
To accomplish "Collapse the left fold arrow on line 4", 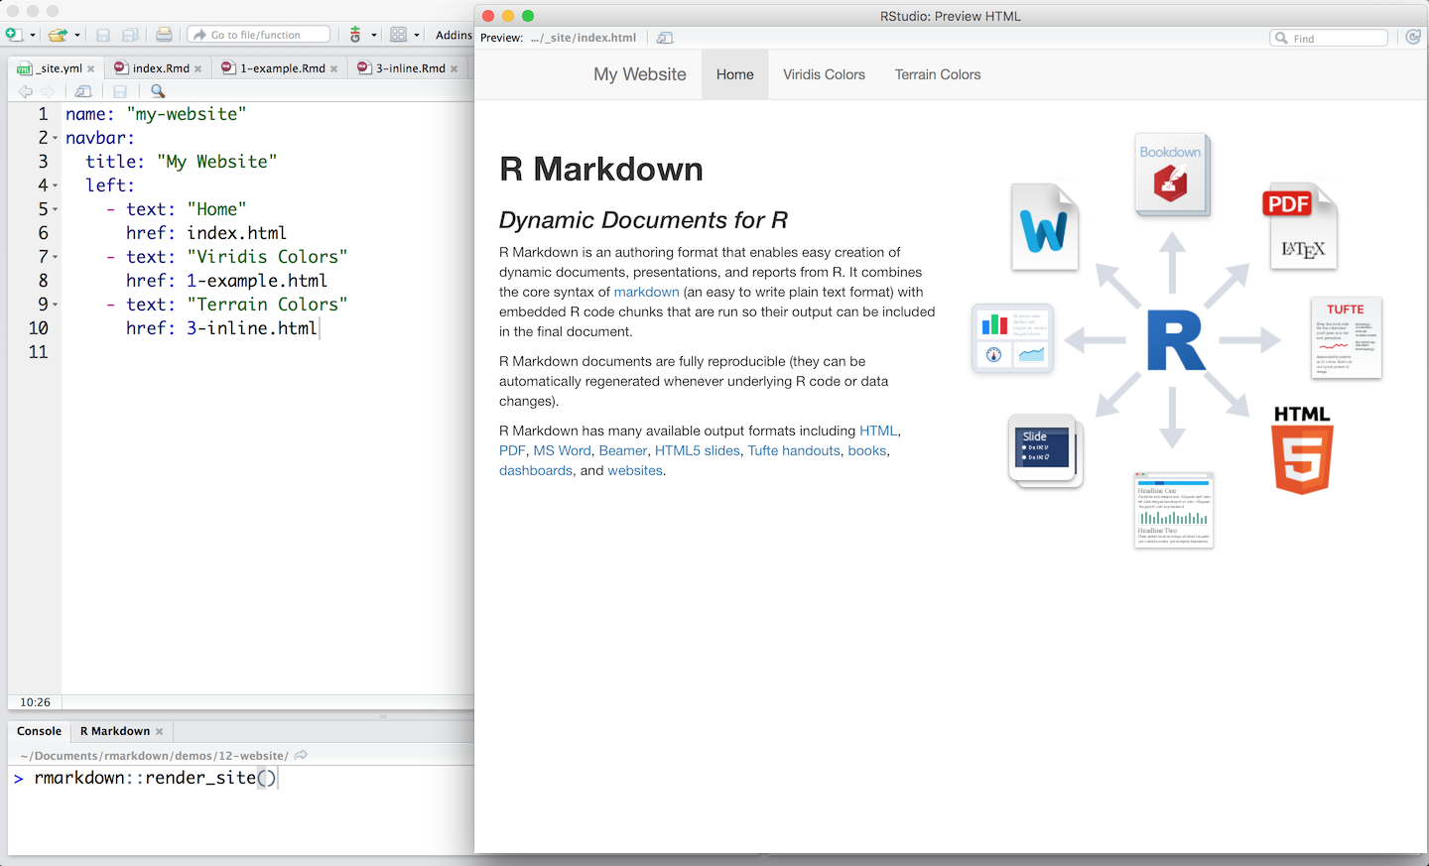I will (56, 186).
